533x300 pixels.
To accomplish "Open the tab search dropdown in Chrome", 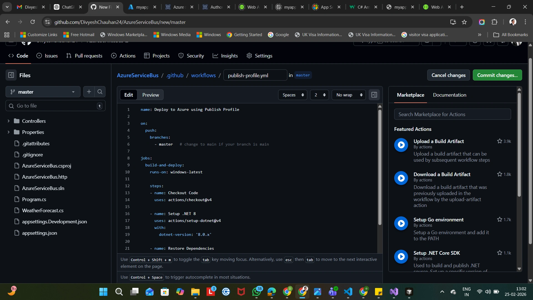I will point(7,7).
